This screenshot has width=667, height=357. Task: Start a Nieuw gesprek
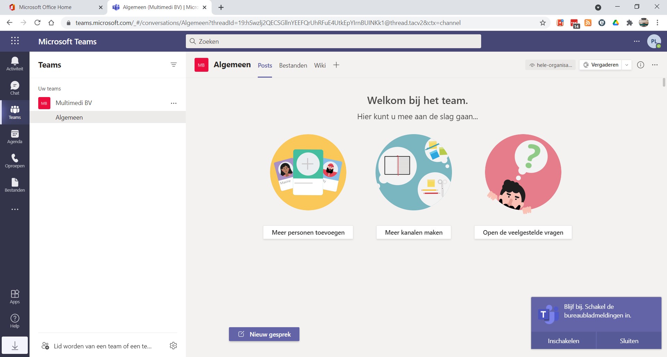click(x=264, y=334)
